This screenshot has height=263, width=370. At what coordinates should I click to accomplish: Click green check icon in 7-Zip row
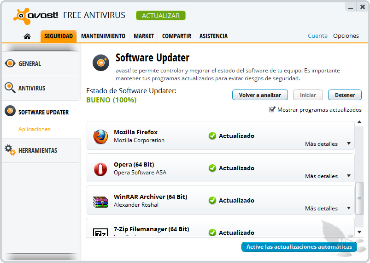click(x=212, y=233)
